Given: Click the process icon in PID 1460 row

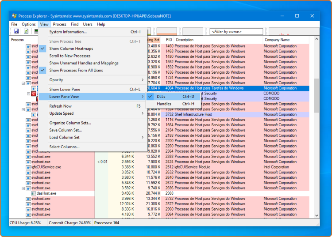Looking at the screenshot, I should click(x=28, y=46).
